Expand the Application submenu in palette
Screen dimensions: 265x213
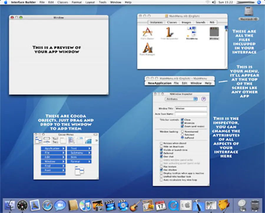tap(53, 148)
